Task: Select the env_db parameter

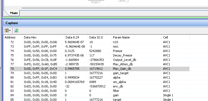Action: click(x=118, y=86)
